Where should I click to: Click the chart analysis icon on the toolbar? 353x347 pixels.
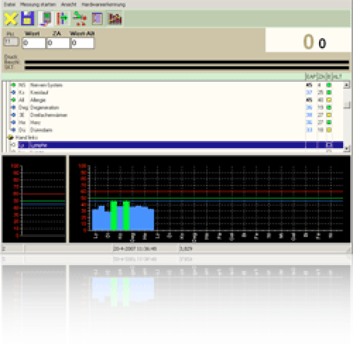point(115,18)
